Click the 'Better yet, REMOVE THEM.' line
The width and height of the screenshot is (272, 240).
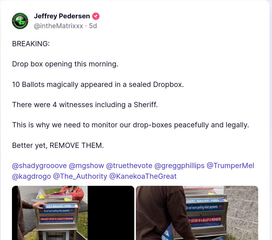(58, 145)
